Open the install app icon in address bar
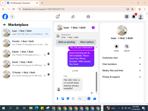Viewport: 148px width, 111px height. click(x=128, y=9)
